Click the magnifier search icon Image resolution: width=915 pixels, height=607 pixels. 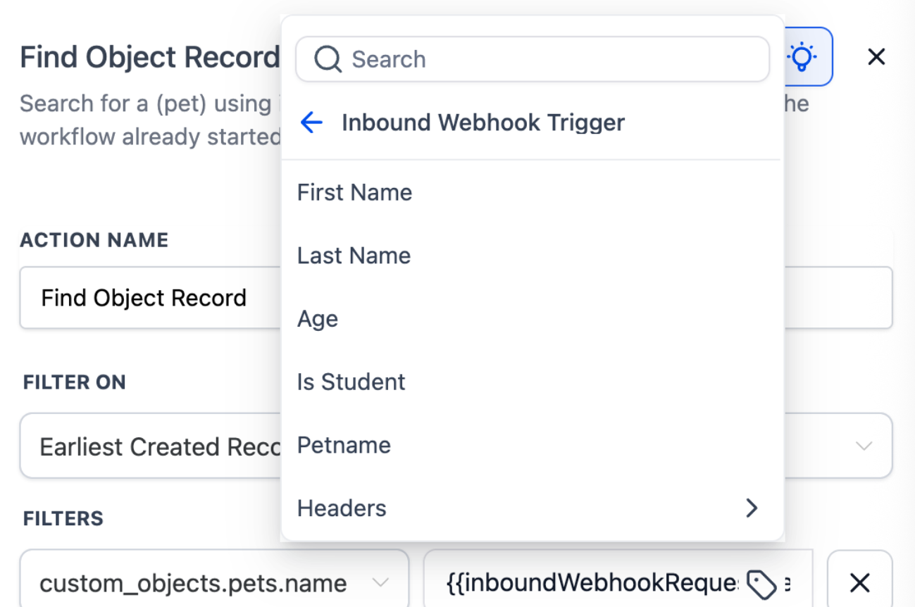tap(328, 60)
